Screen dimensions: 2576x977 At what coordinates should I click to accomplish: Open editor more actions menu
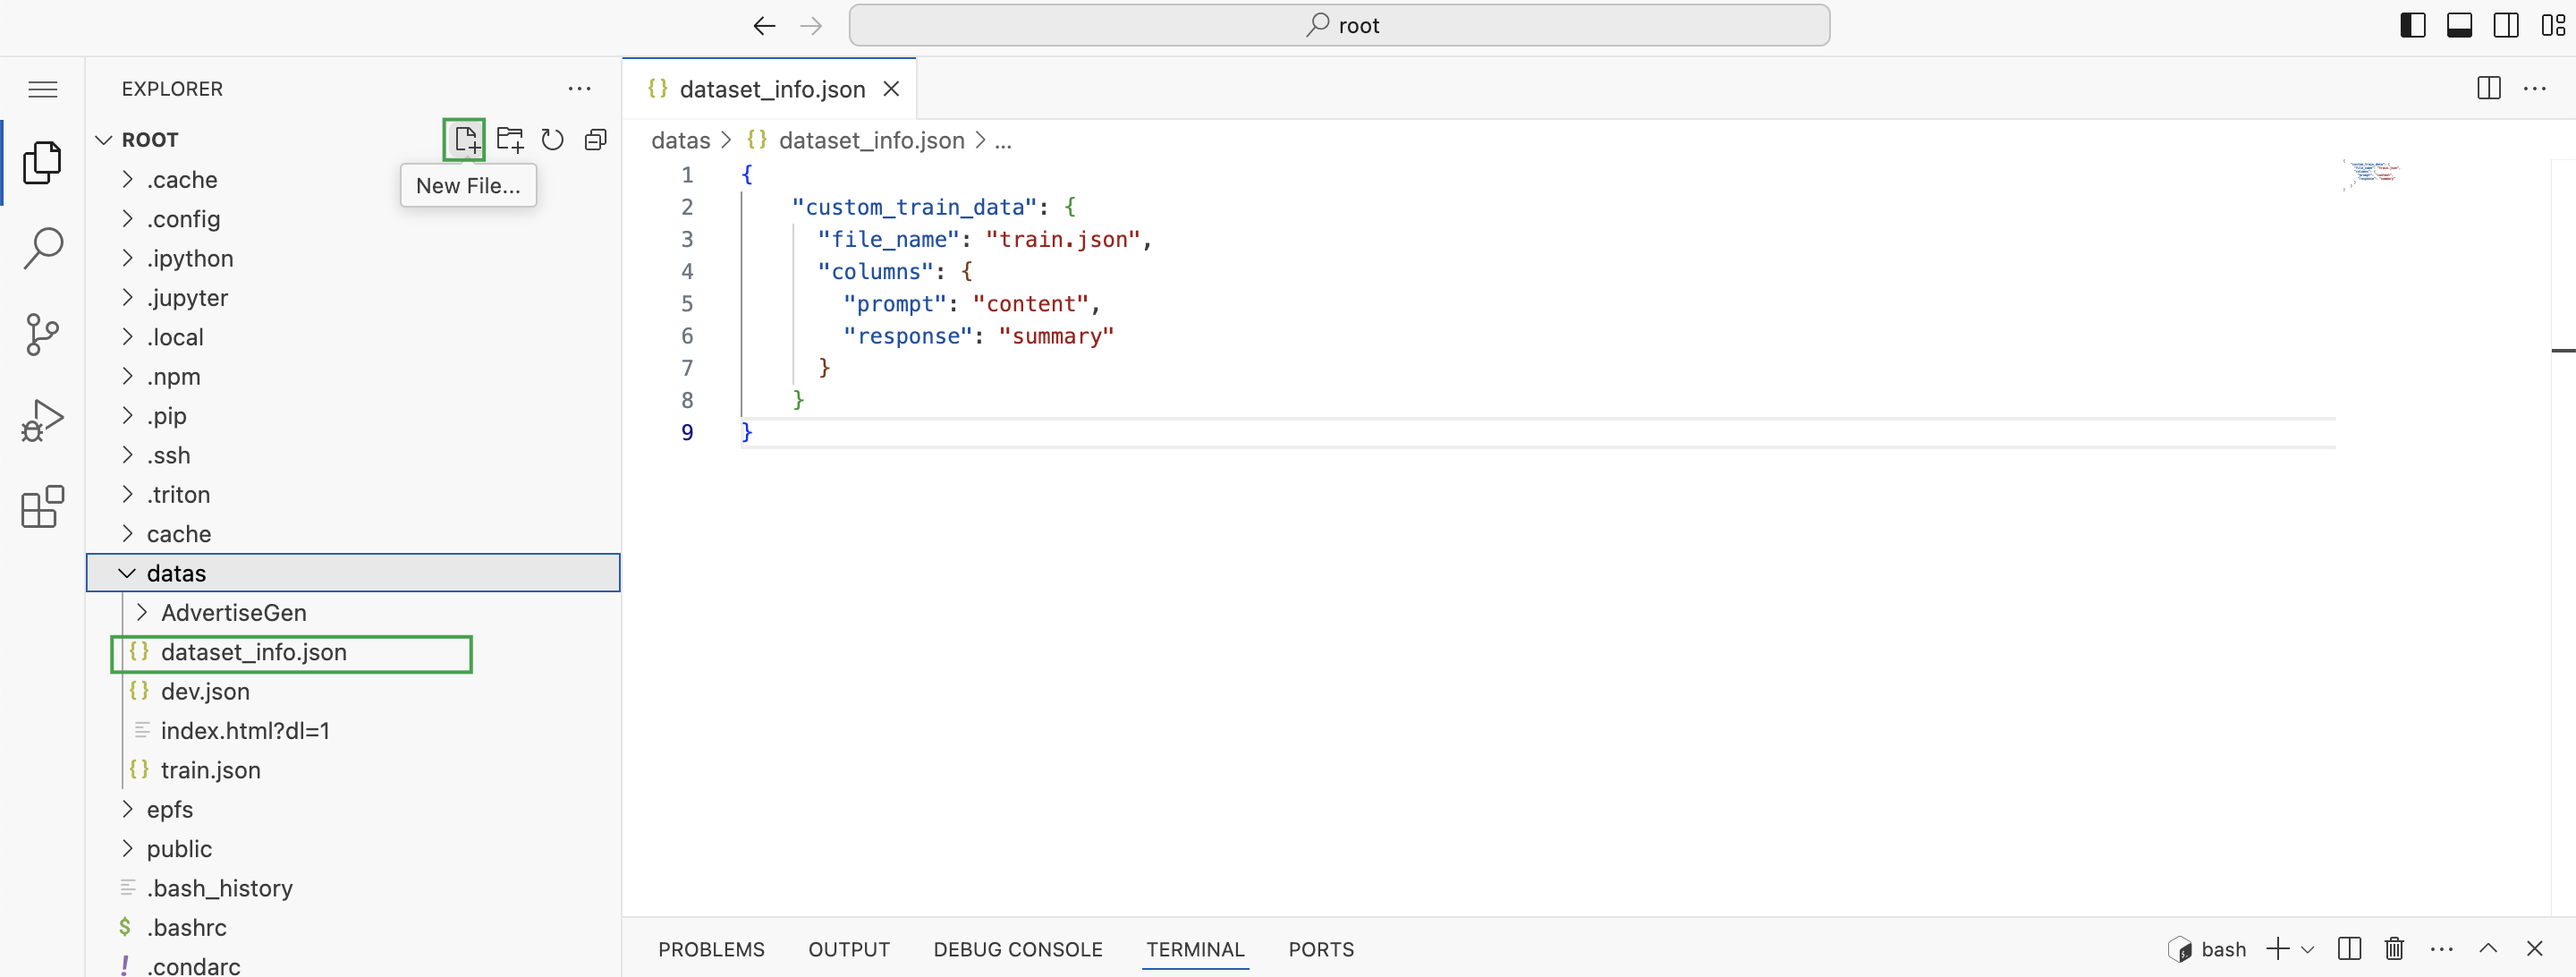[2535, 89]
